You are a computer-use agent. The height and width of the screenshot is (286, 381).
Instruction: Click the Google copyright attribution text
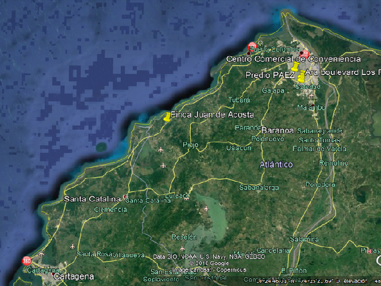[209, 263]
